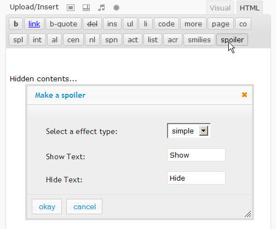Screen dimensions: 276x229
Task: Switch to the HTML editor tab
Action: click(x=249, y=8)
